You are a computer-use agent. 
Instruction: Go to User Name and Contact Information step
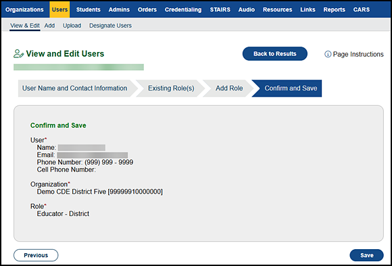(74, 88)
